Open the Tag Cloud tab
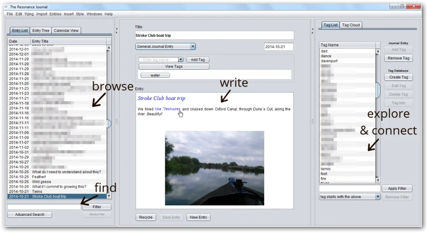 click(351, 25)
